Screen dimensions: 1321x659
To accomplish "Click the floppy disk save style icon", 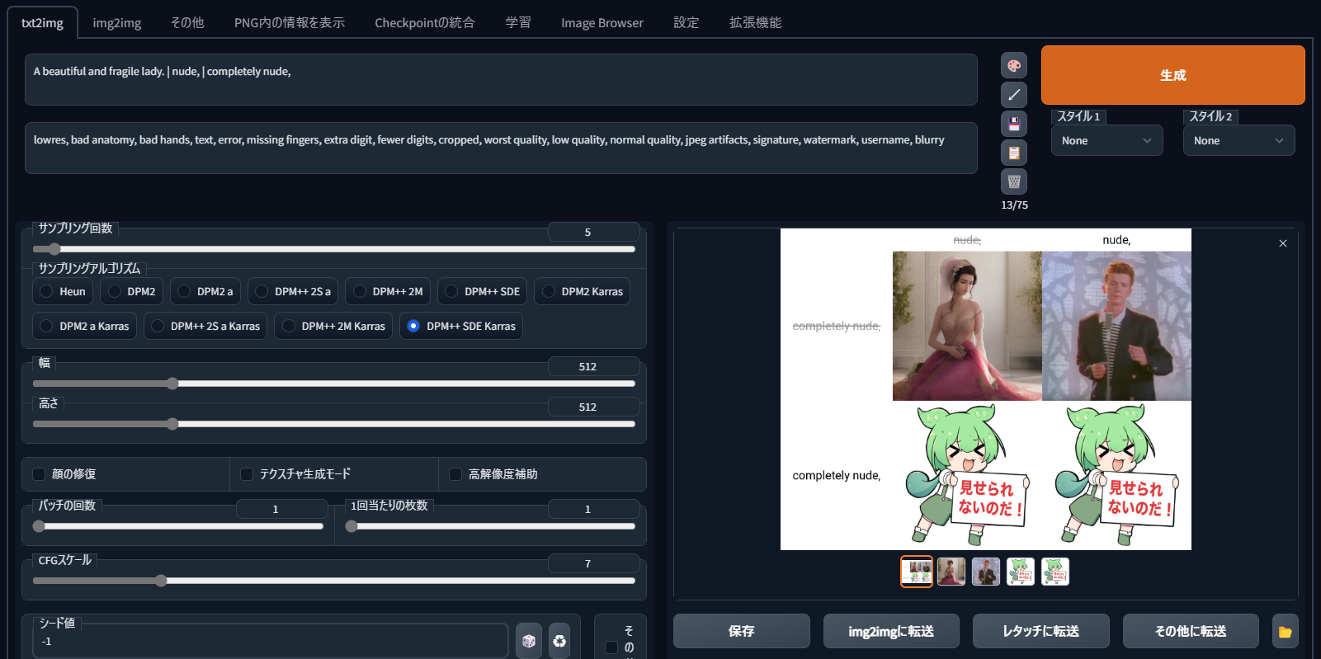I will (x=1014, y=124).
